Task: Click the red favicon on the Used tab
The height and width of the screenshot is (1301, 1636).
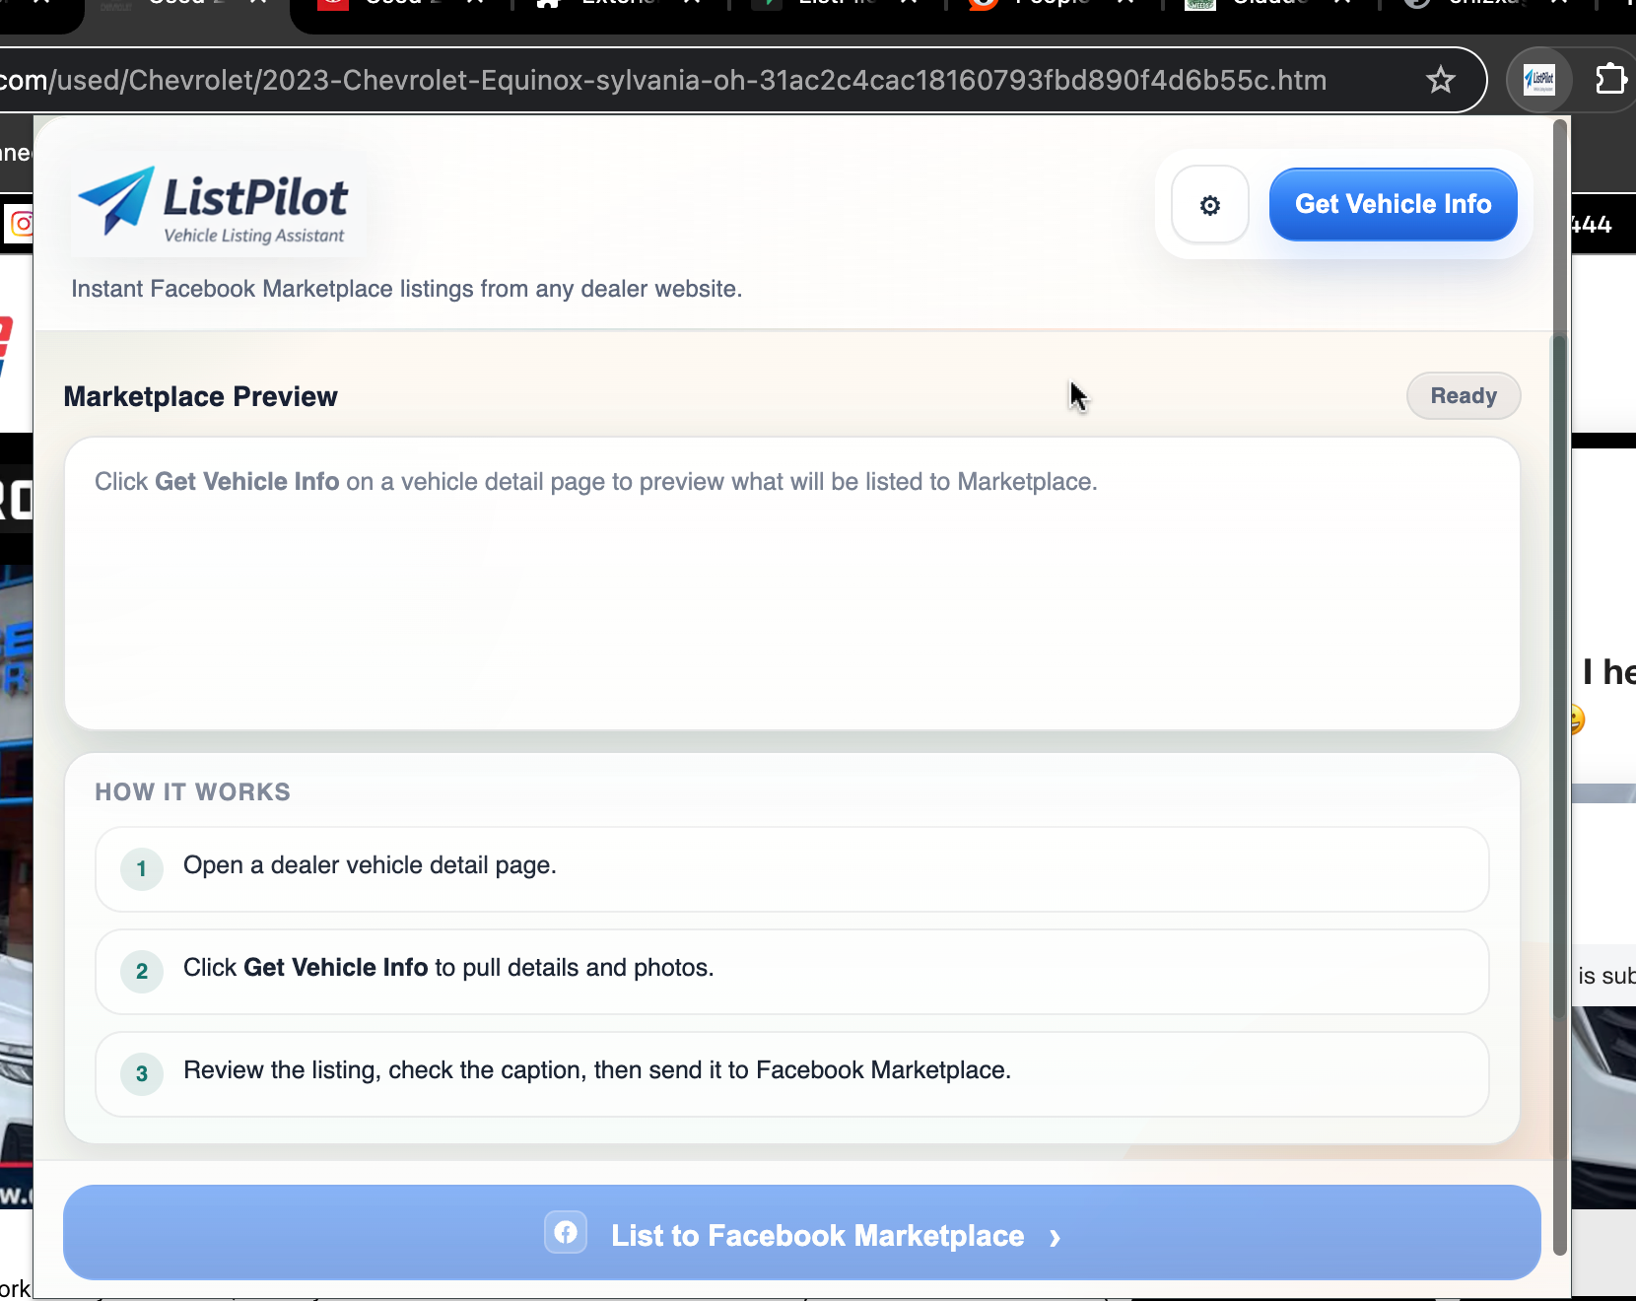Action: point(332,5)
